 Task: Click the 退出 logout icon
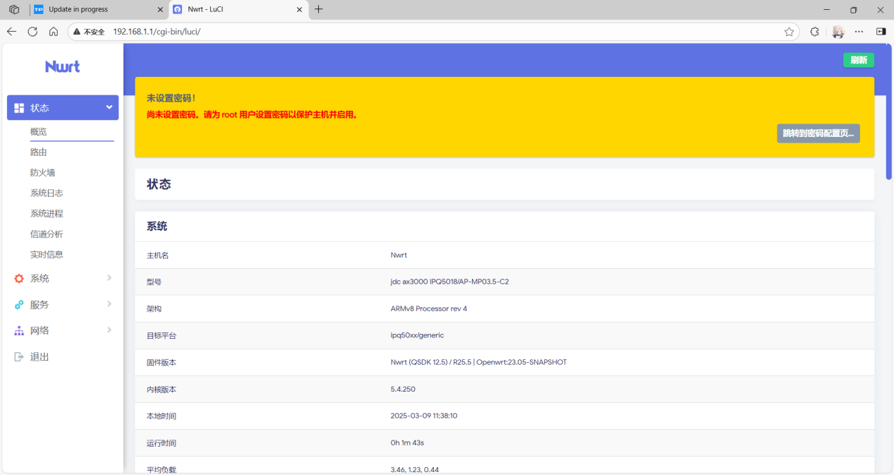coord(19,357)
